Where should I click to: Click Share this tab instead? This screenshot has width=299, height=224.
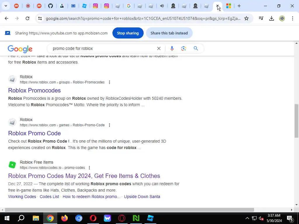[169, 33]
